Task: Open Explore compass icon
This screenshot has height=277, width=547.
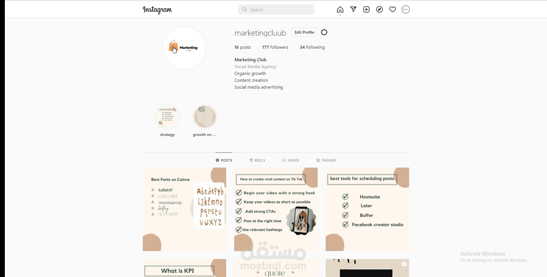Action: (x=379, y=9)
